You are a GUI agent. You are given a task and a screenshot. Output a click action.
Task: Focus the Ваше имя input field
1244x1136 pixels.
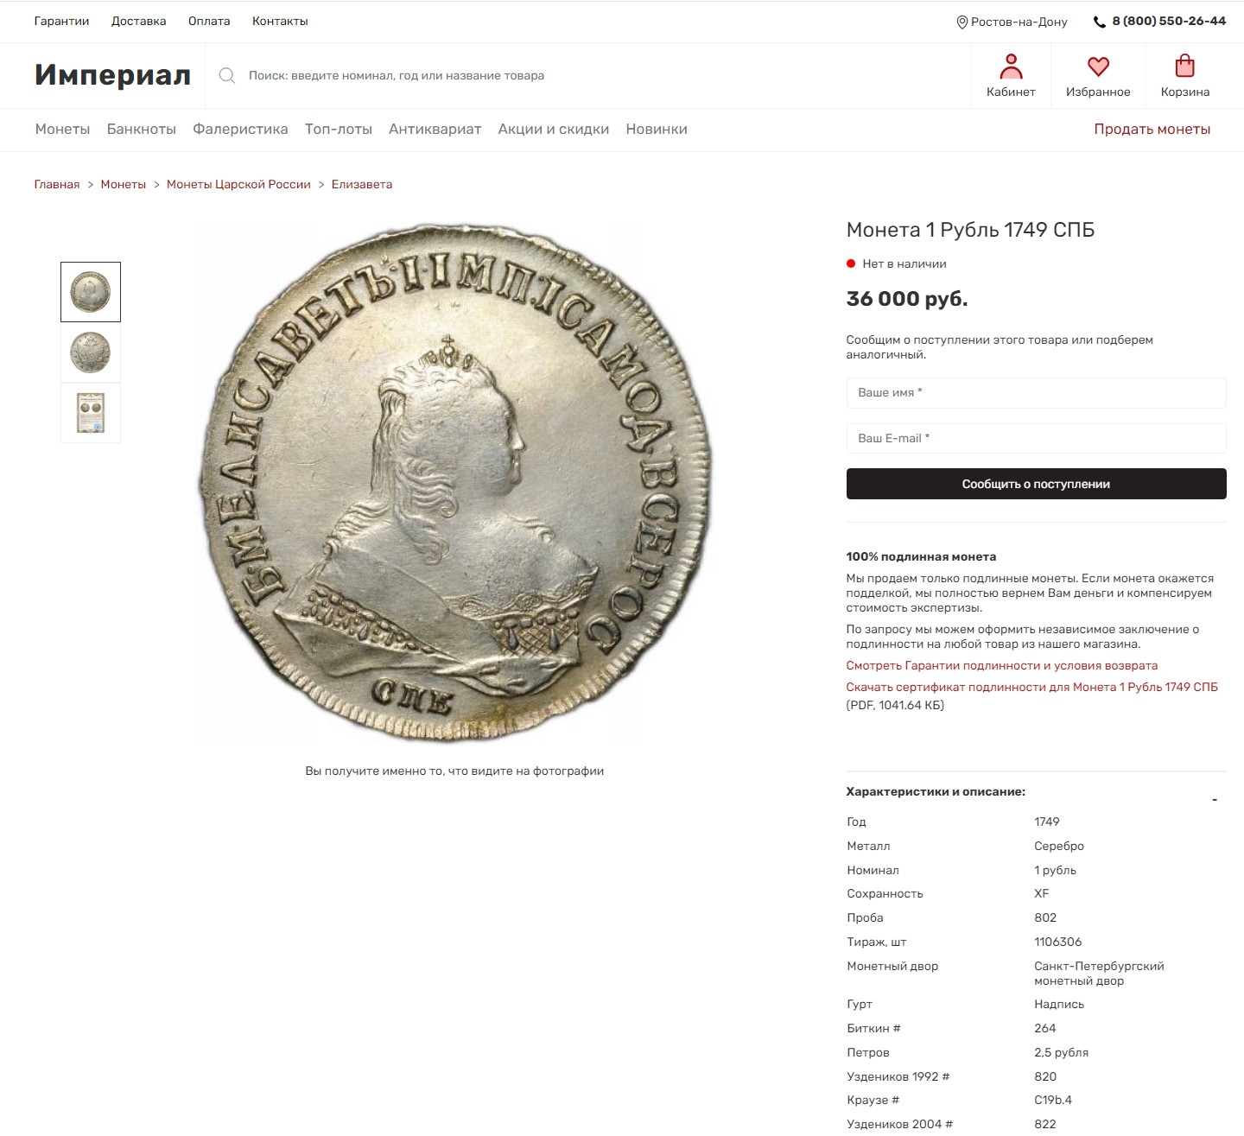point(1036,393)
